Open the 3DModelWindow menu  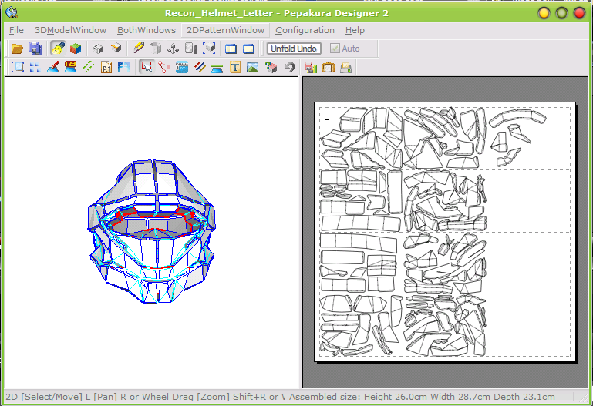click(x=70, y=30)
